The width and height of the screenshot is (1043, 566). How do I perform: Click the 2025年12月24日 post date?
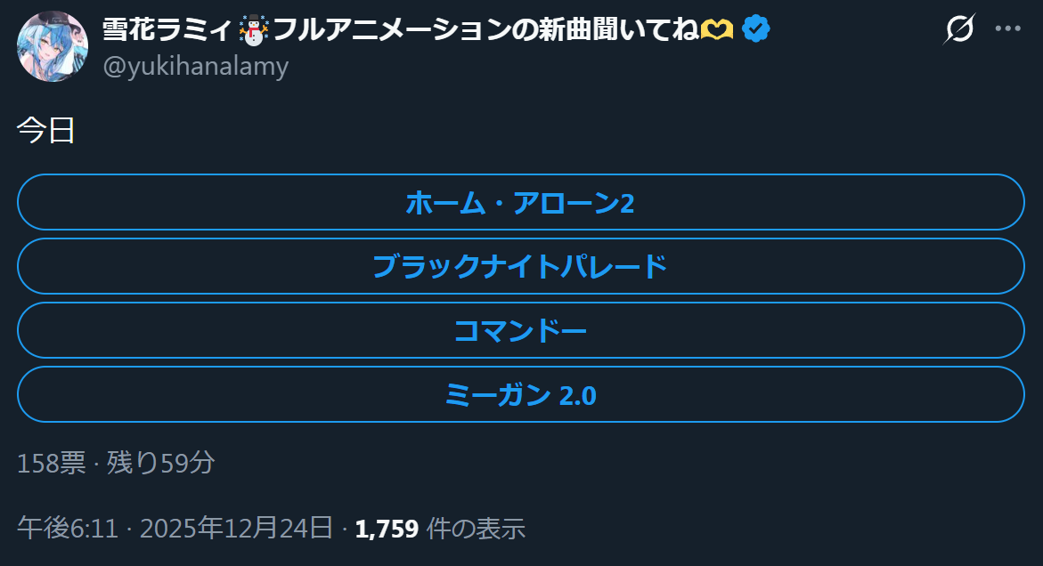pyautogui.click(x=237, y=529)
